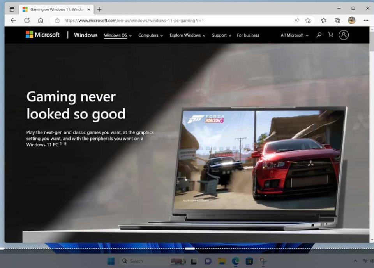Viewport: 374px width, 268px height.
Task: Expand the Support menu
Action: click(x=222, y=35)
